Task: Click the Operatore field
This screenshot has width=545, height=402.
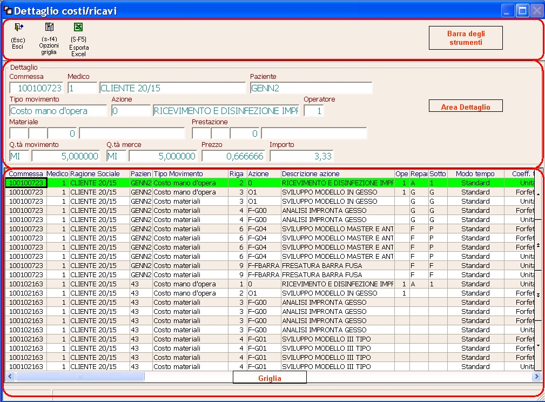Action: [313, 111]
